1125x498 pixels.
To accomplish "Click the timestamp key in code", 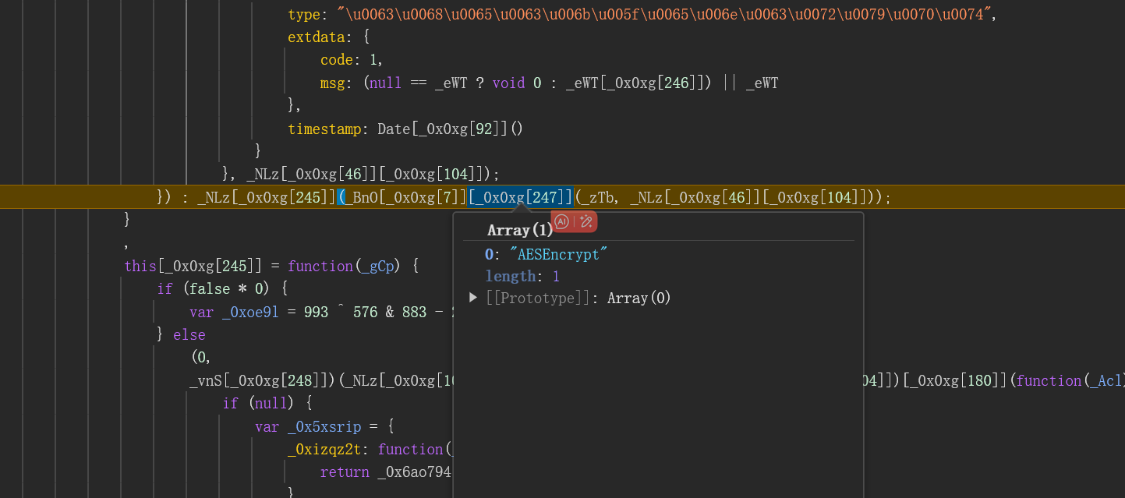I will click(x=324, y=129).
